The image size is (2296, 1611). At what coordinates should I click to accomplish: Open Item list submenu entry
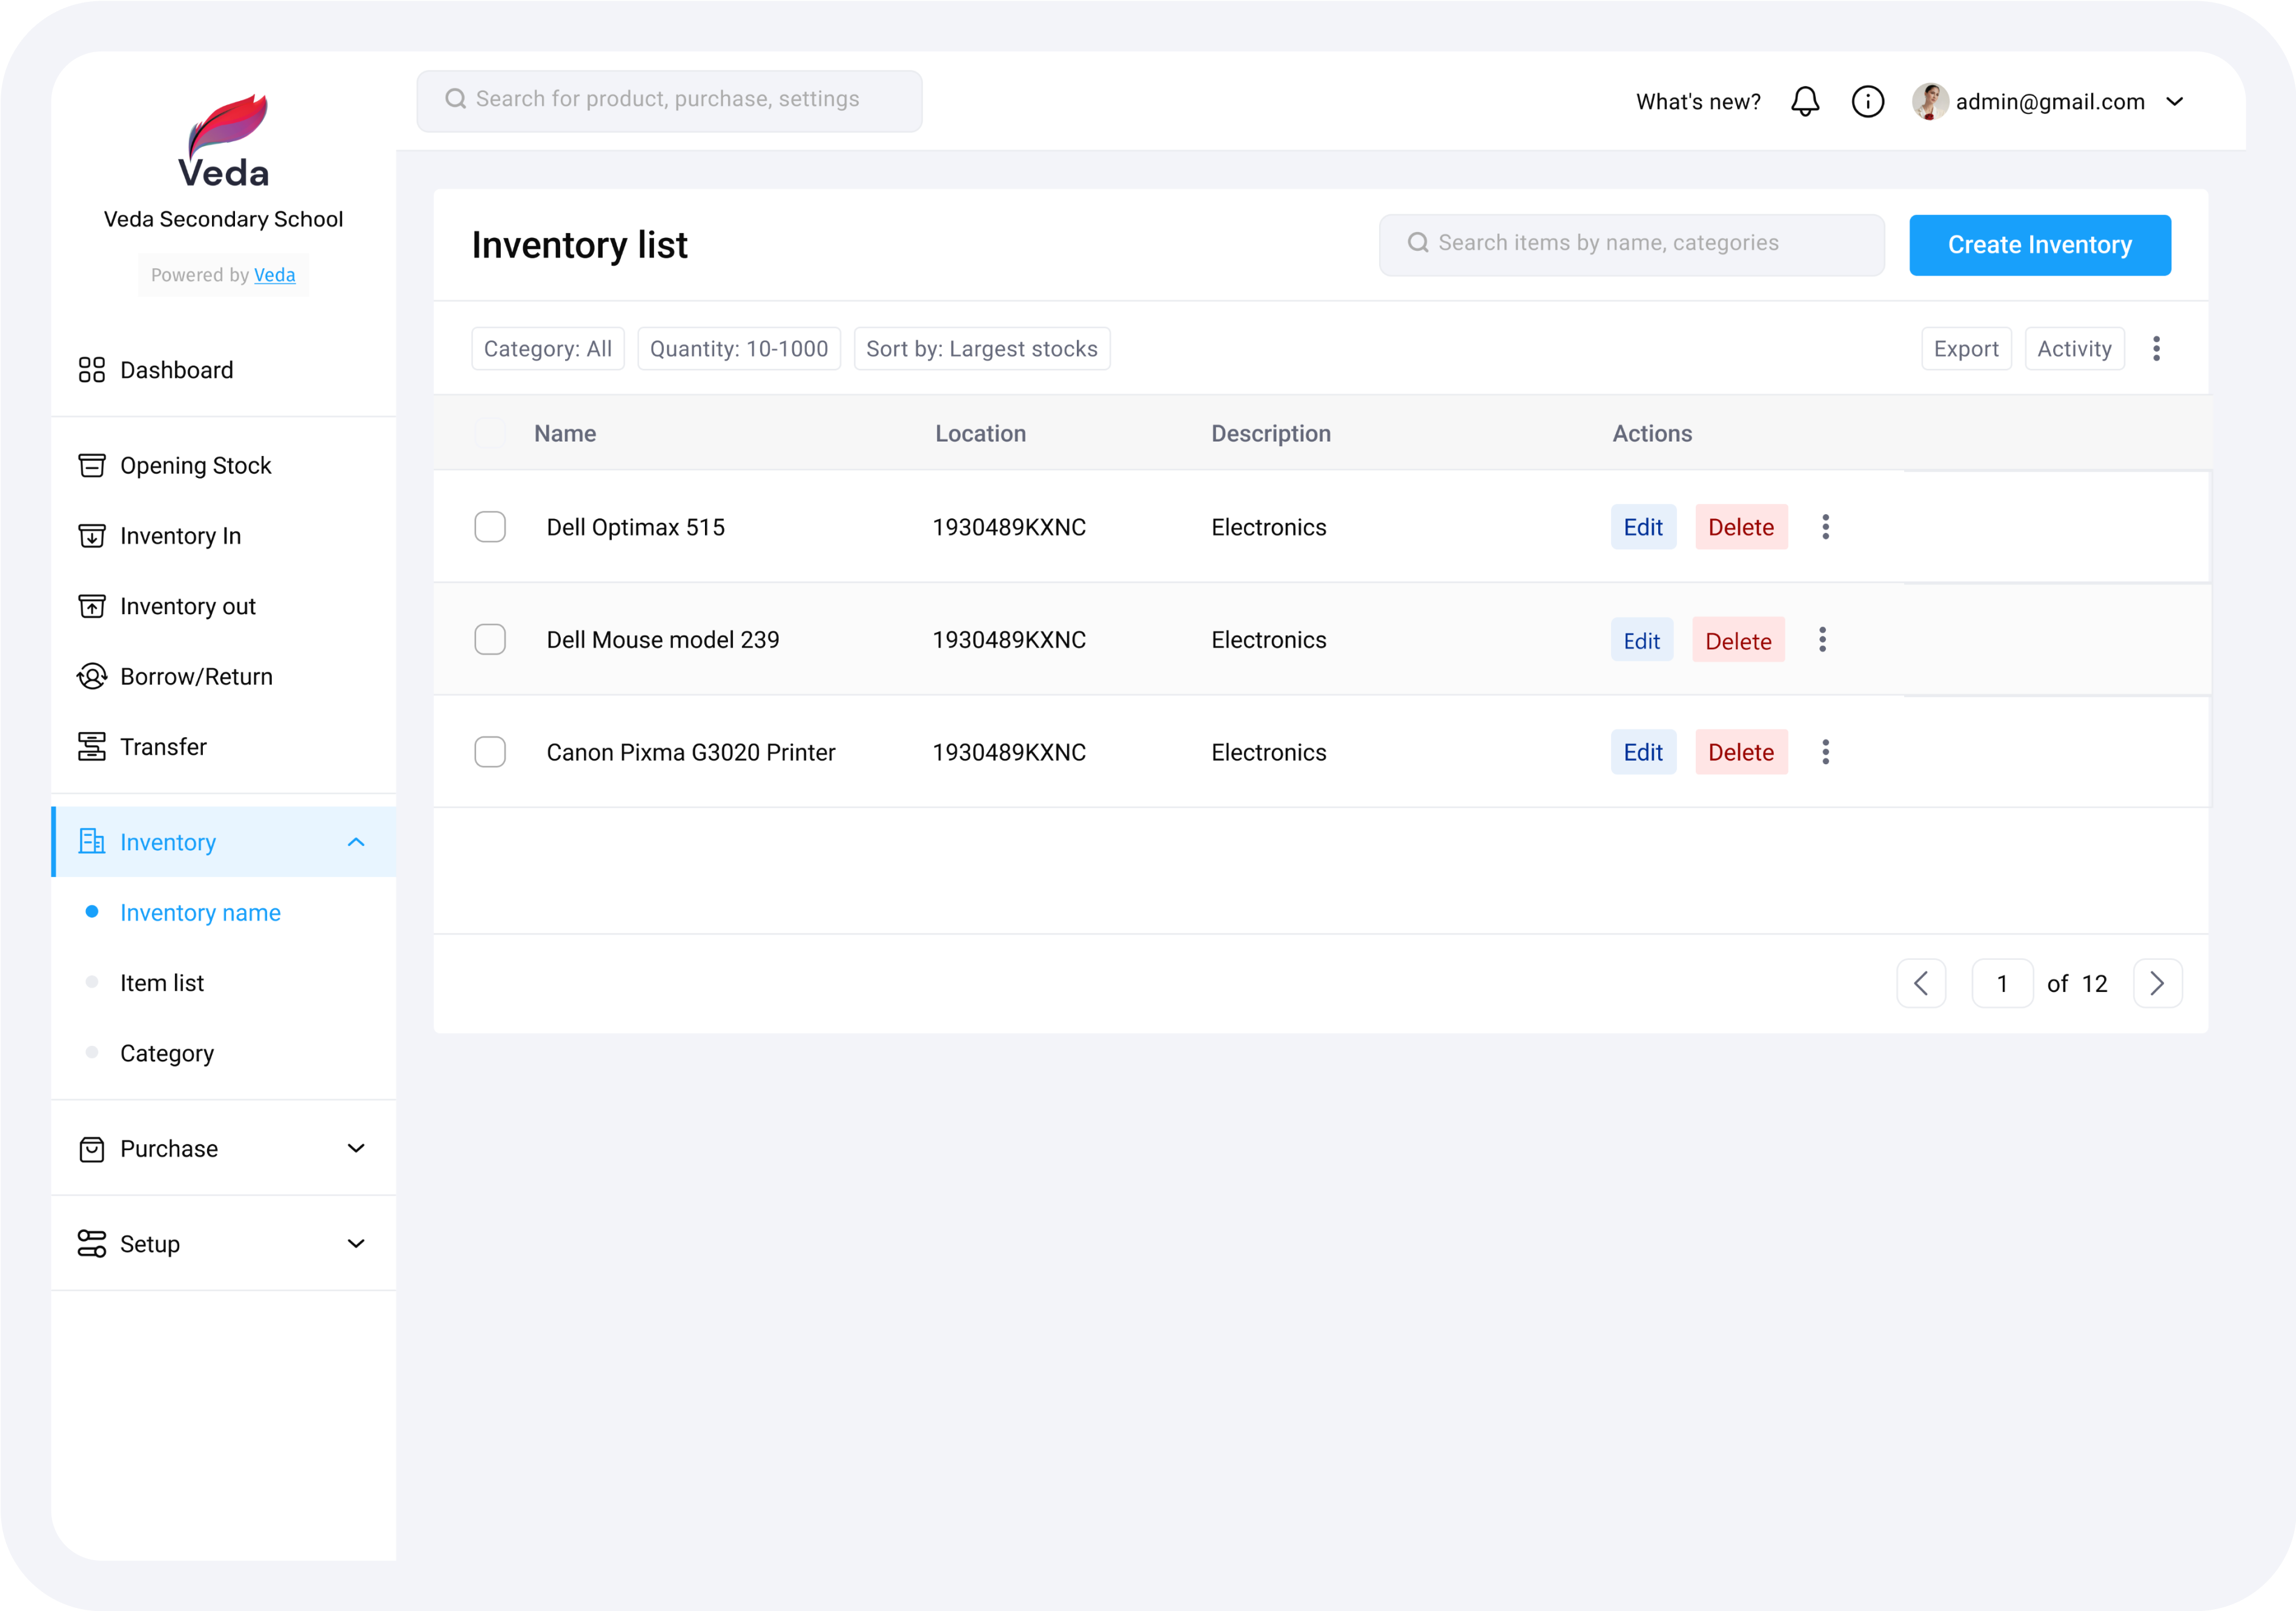pos(162,983)
